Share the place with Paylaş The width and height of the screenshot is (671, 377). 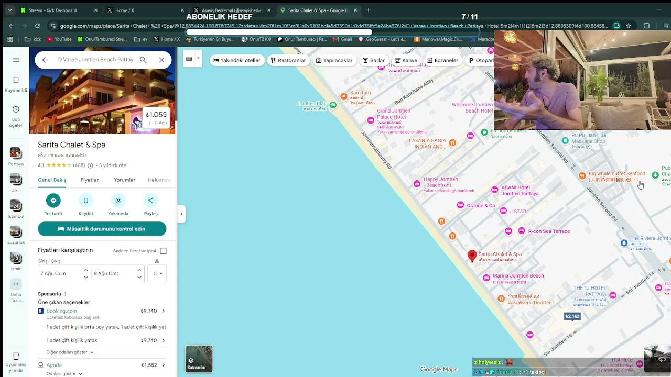point(150,204)
